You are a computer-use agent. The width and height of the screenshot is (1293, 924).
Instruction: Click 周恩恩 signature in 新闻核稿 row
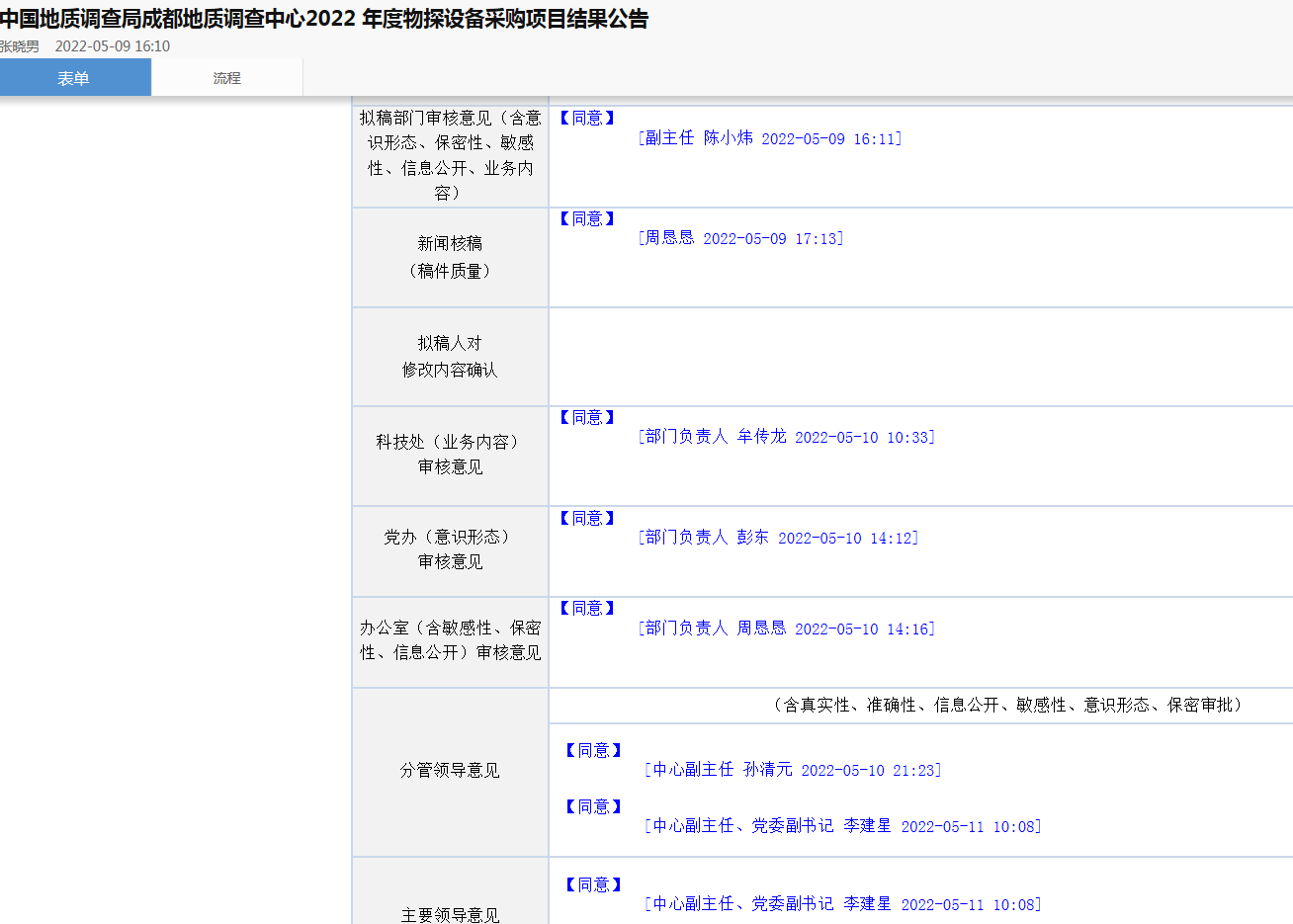click(740, 238)
